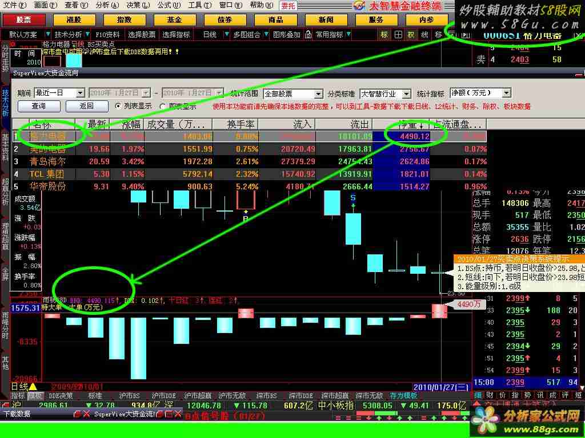Switch to the 债券 market tab
Screen dimensions: 585x438
coord(225,20)
